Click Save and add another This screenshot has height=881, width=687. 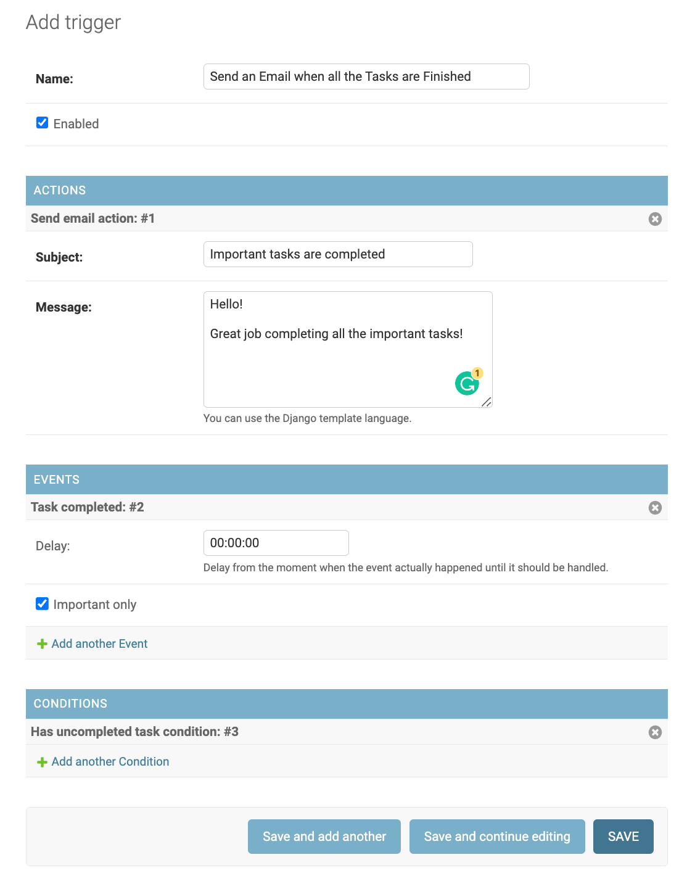coord(324,837)
